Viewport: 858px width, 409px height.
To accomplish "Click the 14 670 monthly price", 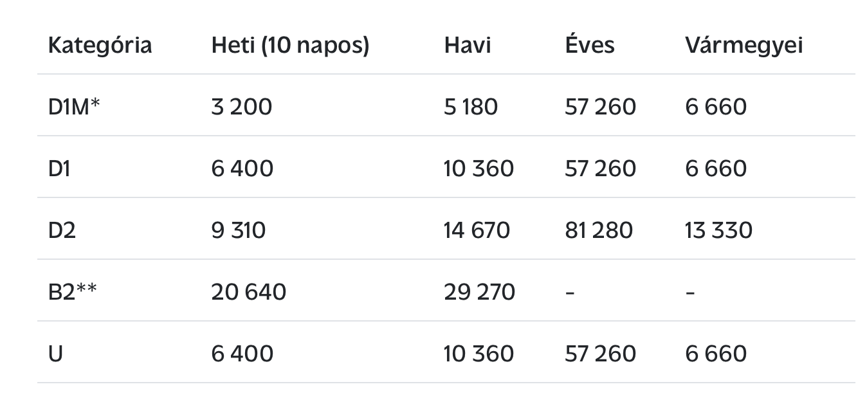I will 477,230.
